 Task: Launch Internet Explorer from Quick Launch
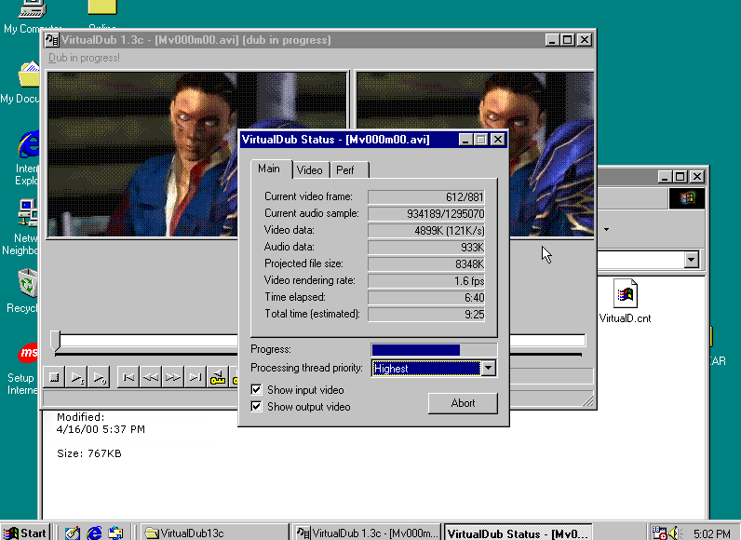95,533
